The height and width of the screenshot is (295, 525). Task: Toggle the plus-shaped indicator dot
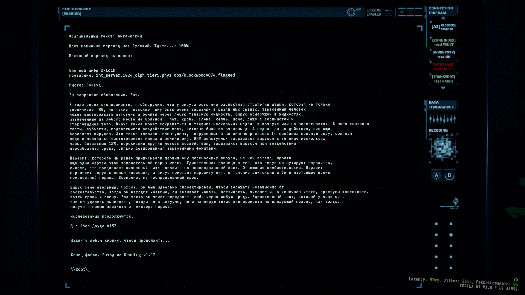451,235
